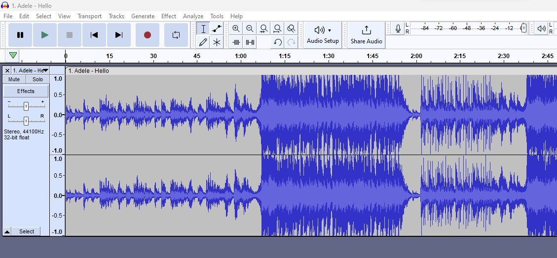Skip to the start of the track
Image resolution: width=557 pixels, height=258 pixels.
tap(94, 35)
